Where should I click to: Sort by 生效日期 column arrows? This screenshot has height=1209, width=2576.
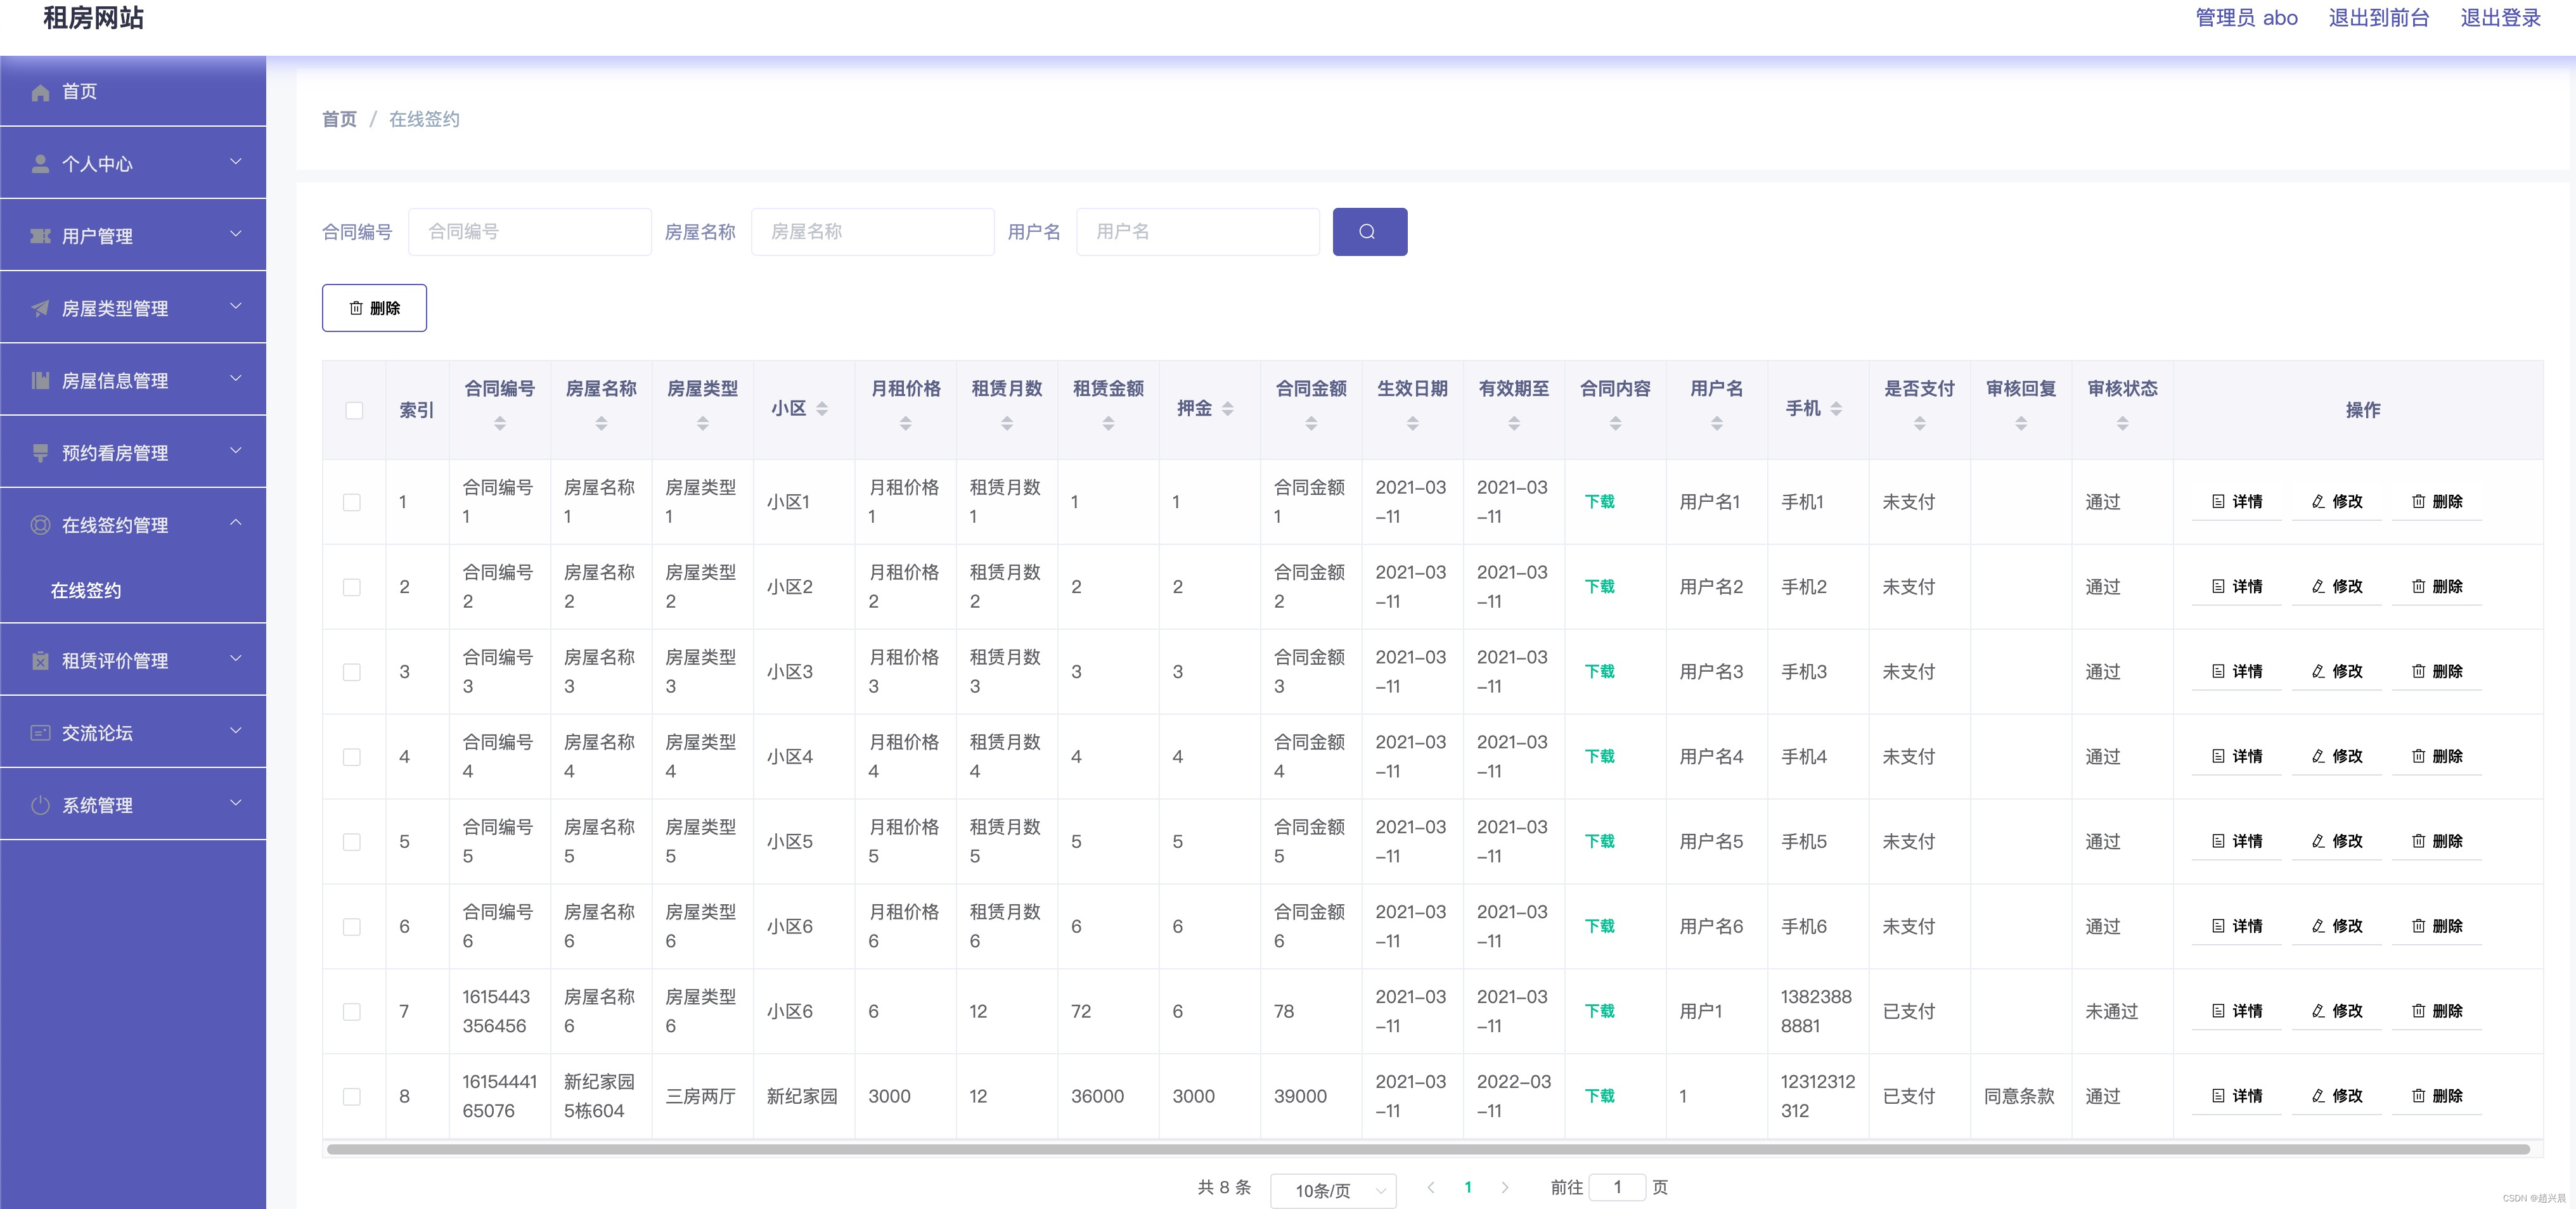tap(1412, 424)
